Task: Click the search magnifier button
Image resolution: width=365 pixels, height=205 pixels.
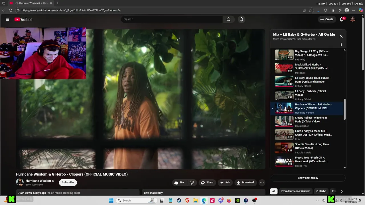Action: (x=229, y=19)
